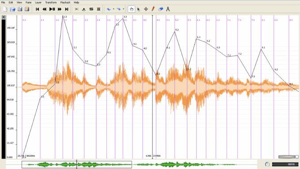The image size is (300, 169).
Task: Click the y-axis value 42.255
Action: [10, 129]
